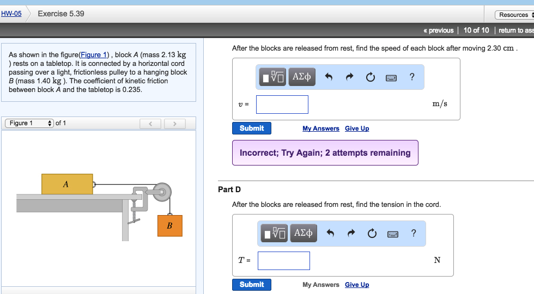Click hanging block B in the figure

pyautogui.click(x=170, y=225)
